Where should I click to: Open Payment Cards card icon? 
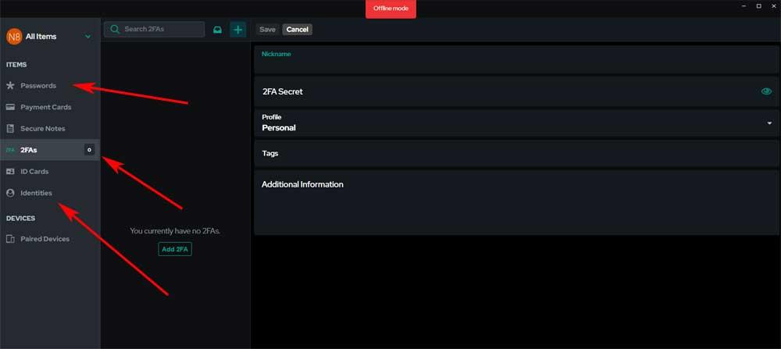point(10,107)
